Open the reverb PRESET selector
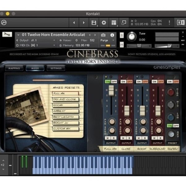Screen dimensions: 186x186 pos(172,143)
